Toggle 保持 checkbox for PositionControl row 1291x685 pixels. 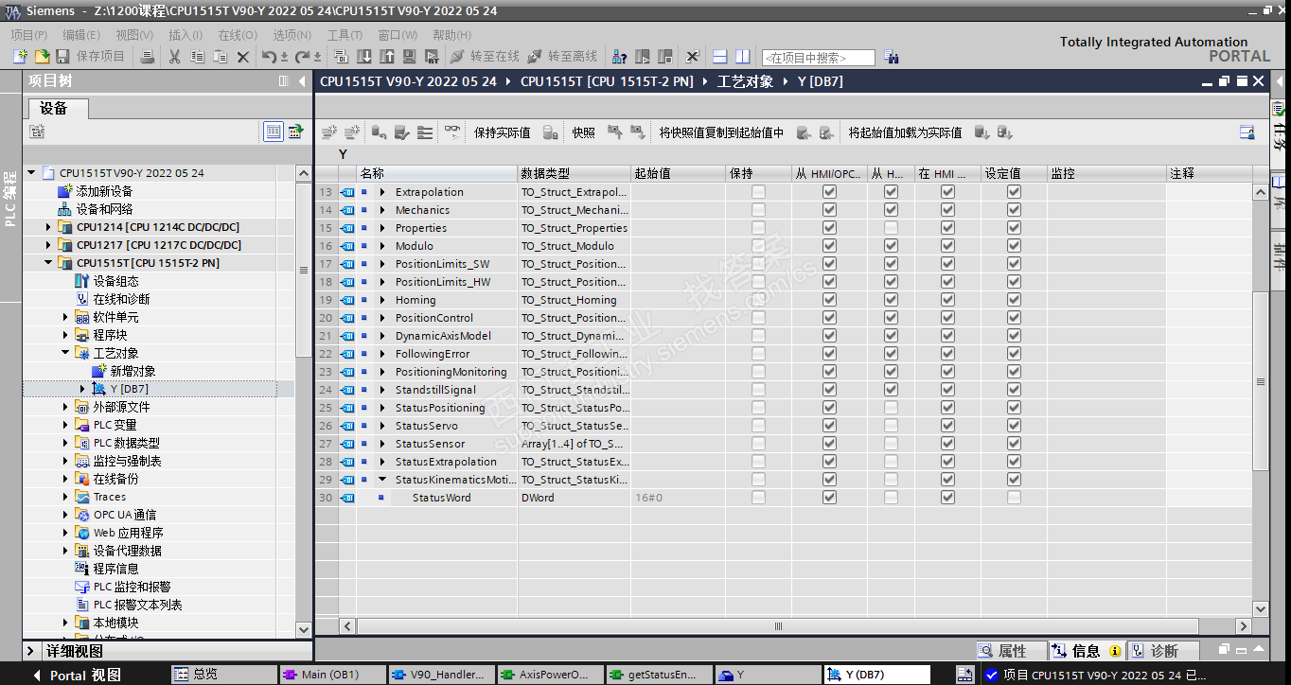click(758, 318)
